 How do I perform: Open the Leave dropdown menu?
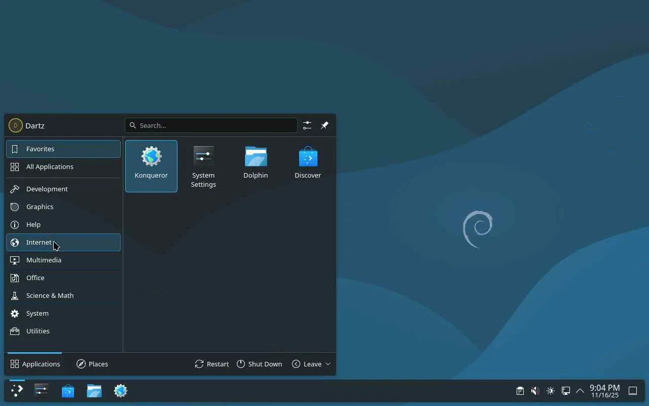311,364
